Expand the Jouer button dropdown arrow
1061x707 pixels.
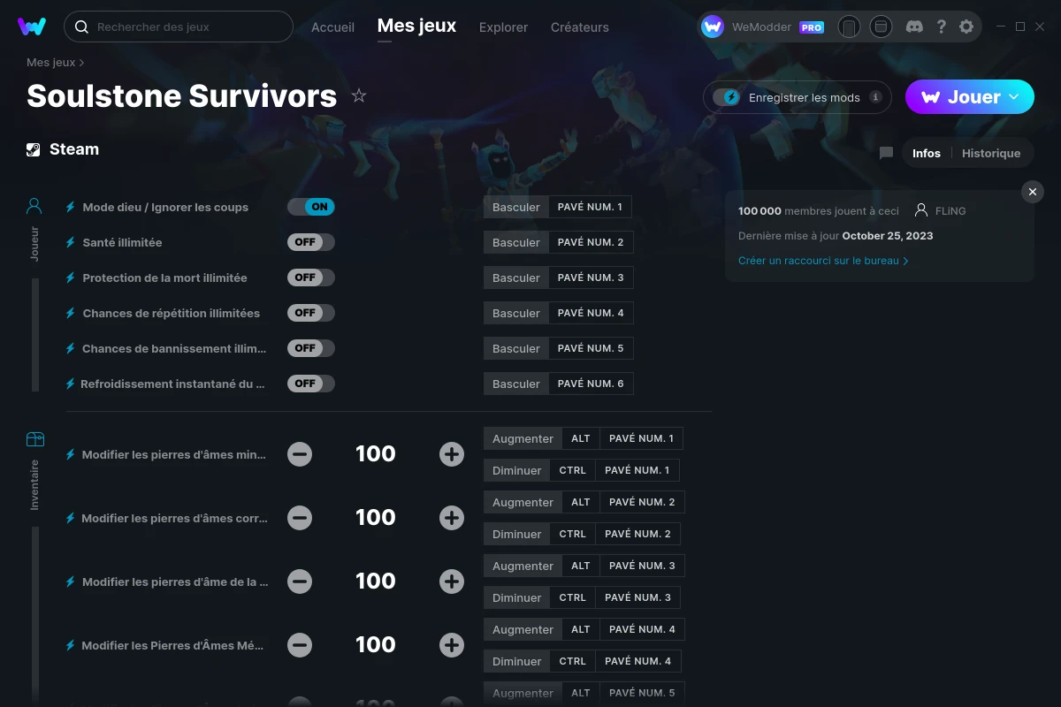tap(1014, 97)
